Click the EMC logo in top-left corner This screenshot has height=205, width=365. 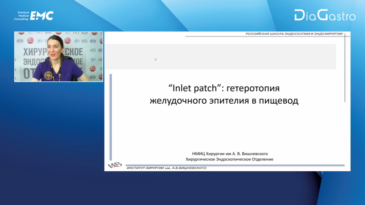[x=42, y=16]
